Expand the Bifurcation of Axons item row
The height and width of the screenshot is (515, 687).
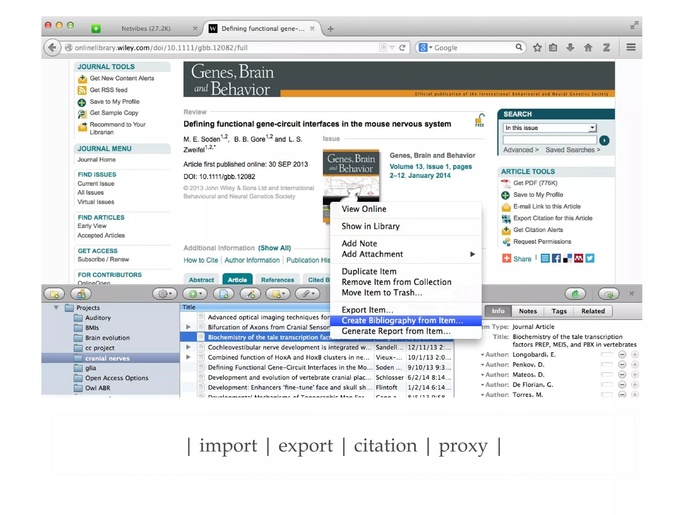188,327
